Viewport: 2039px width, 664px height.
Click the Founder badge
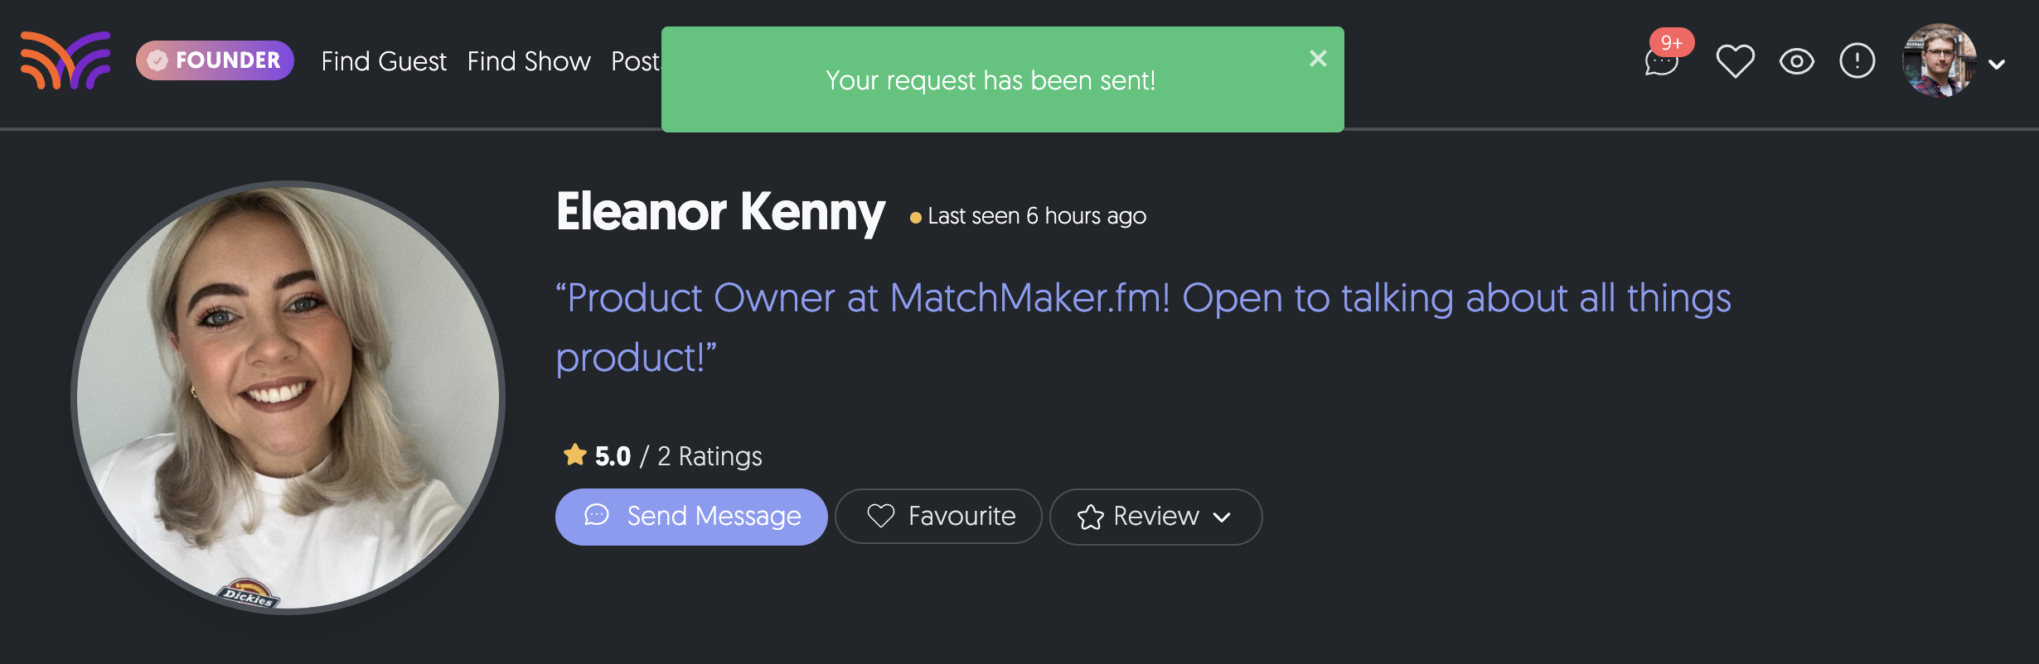tap(215, 60)
